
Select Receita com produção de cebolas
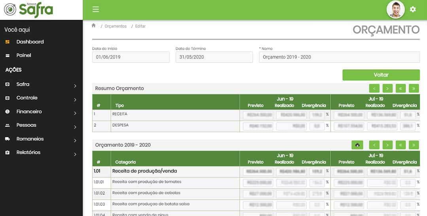[x=256, y=194]
